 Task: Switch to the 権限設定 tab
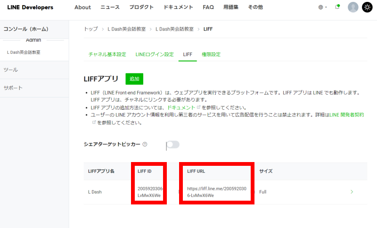tap(211, 55)
